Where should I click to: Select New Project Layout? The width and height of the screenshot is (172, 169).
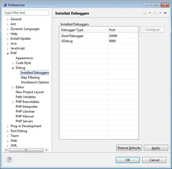coord(30,92)
